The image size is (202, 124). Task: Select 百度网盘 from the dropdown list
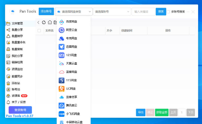pyautogui.click(x=74, y=22)
